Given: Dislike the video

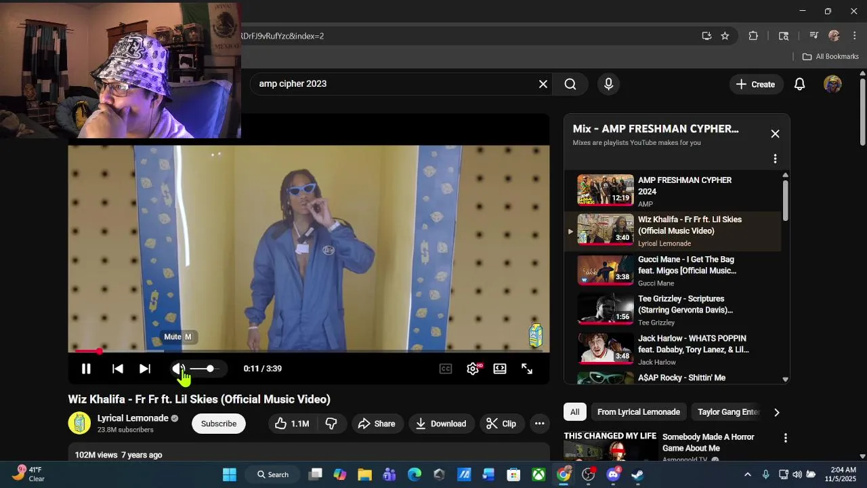Looking at the screenshot, I should (331, 424).
